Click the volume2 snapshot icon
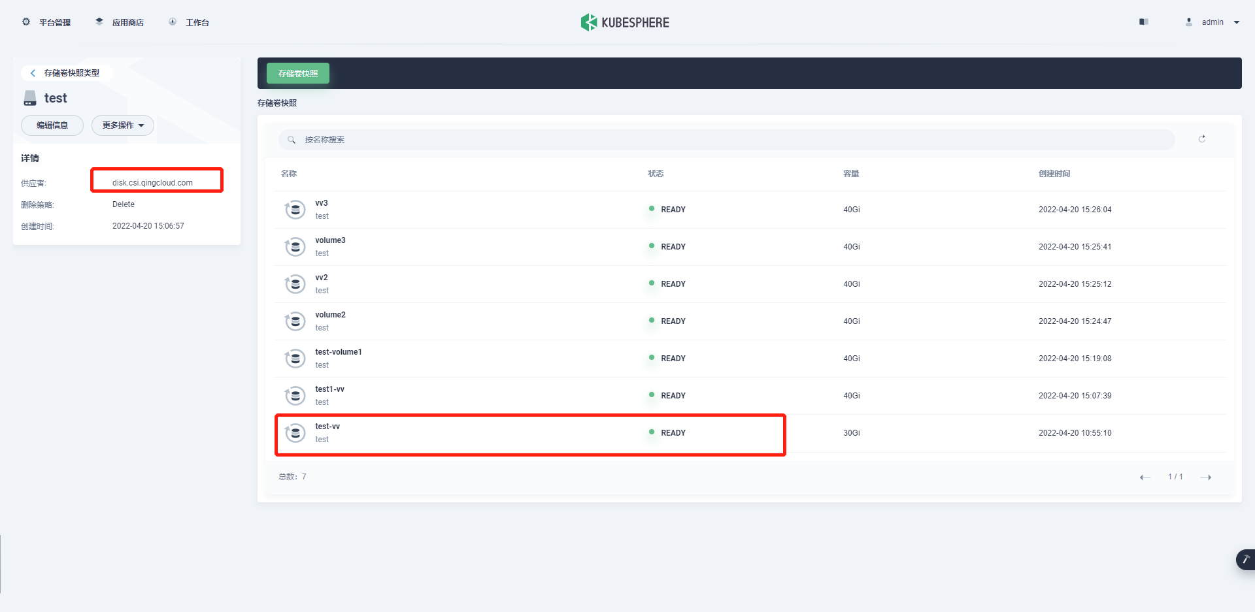 point(295,321)
